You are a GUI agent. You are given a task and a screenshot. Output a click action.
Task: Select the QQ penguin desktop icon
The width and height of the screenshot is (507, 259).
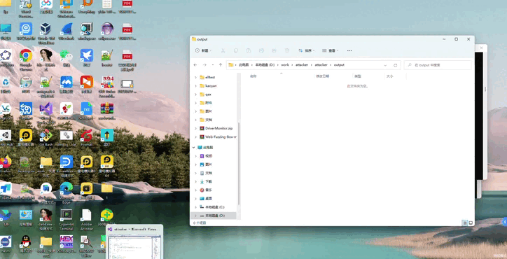point(25,244)
